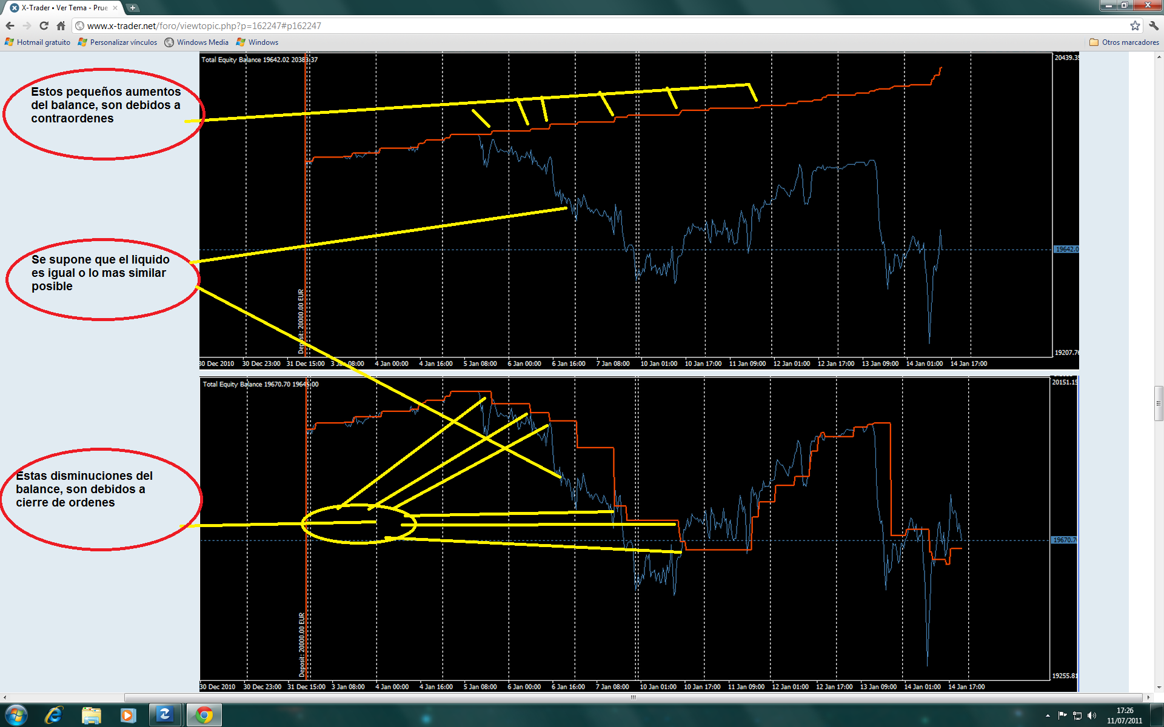Go to the home page icon
The image size is (1164, 727).
[61, 25]
